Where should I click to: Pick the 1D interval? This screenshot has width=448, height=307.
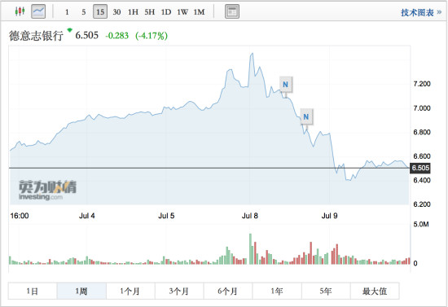[x=166, y=12]
